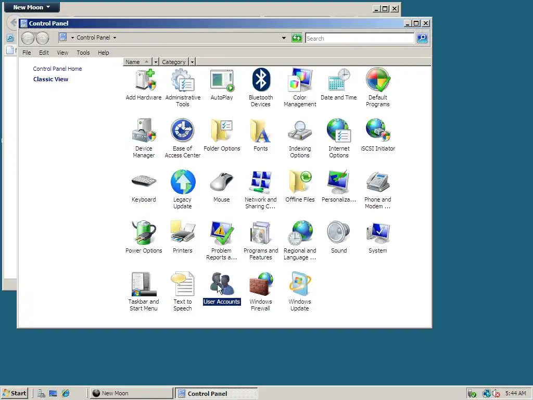Open the Edit menu

click(x=44, y=53)
